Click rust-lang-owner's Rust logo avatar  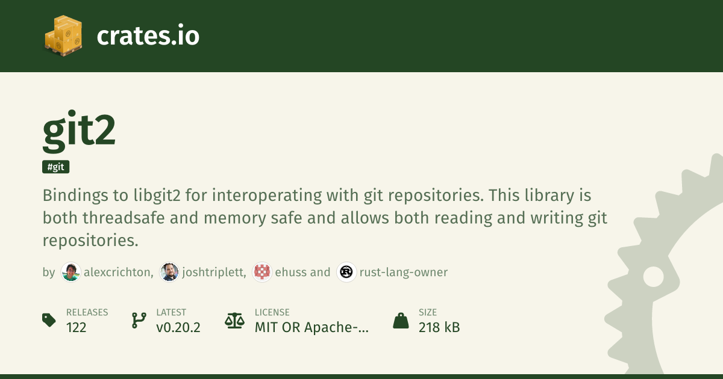346,273
